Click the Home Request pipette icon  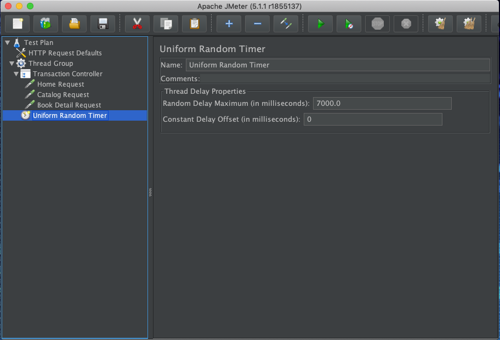click(30, 84)
